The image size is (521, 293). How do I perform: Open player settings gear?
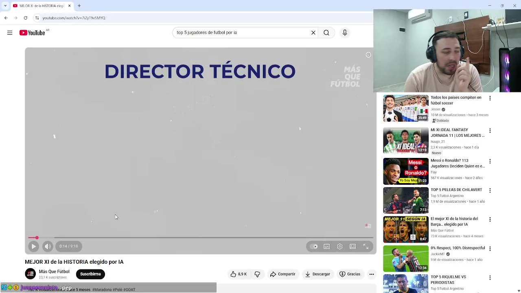coord(339,246)
